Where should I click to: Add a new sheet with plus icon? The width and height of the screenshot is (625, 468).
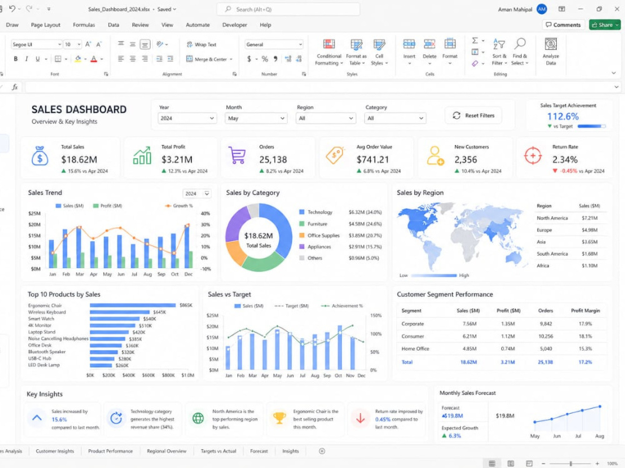[x=322, y=451]
